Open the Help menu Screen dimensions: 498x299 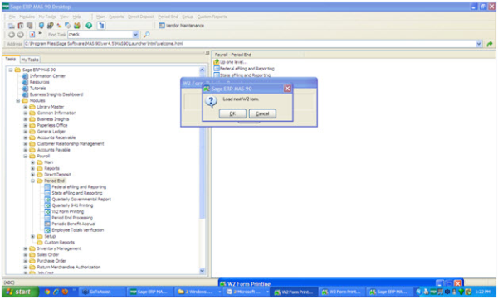tap(76, 17)
